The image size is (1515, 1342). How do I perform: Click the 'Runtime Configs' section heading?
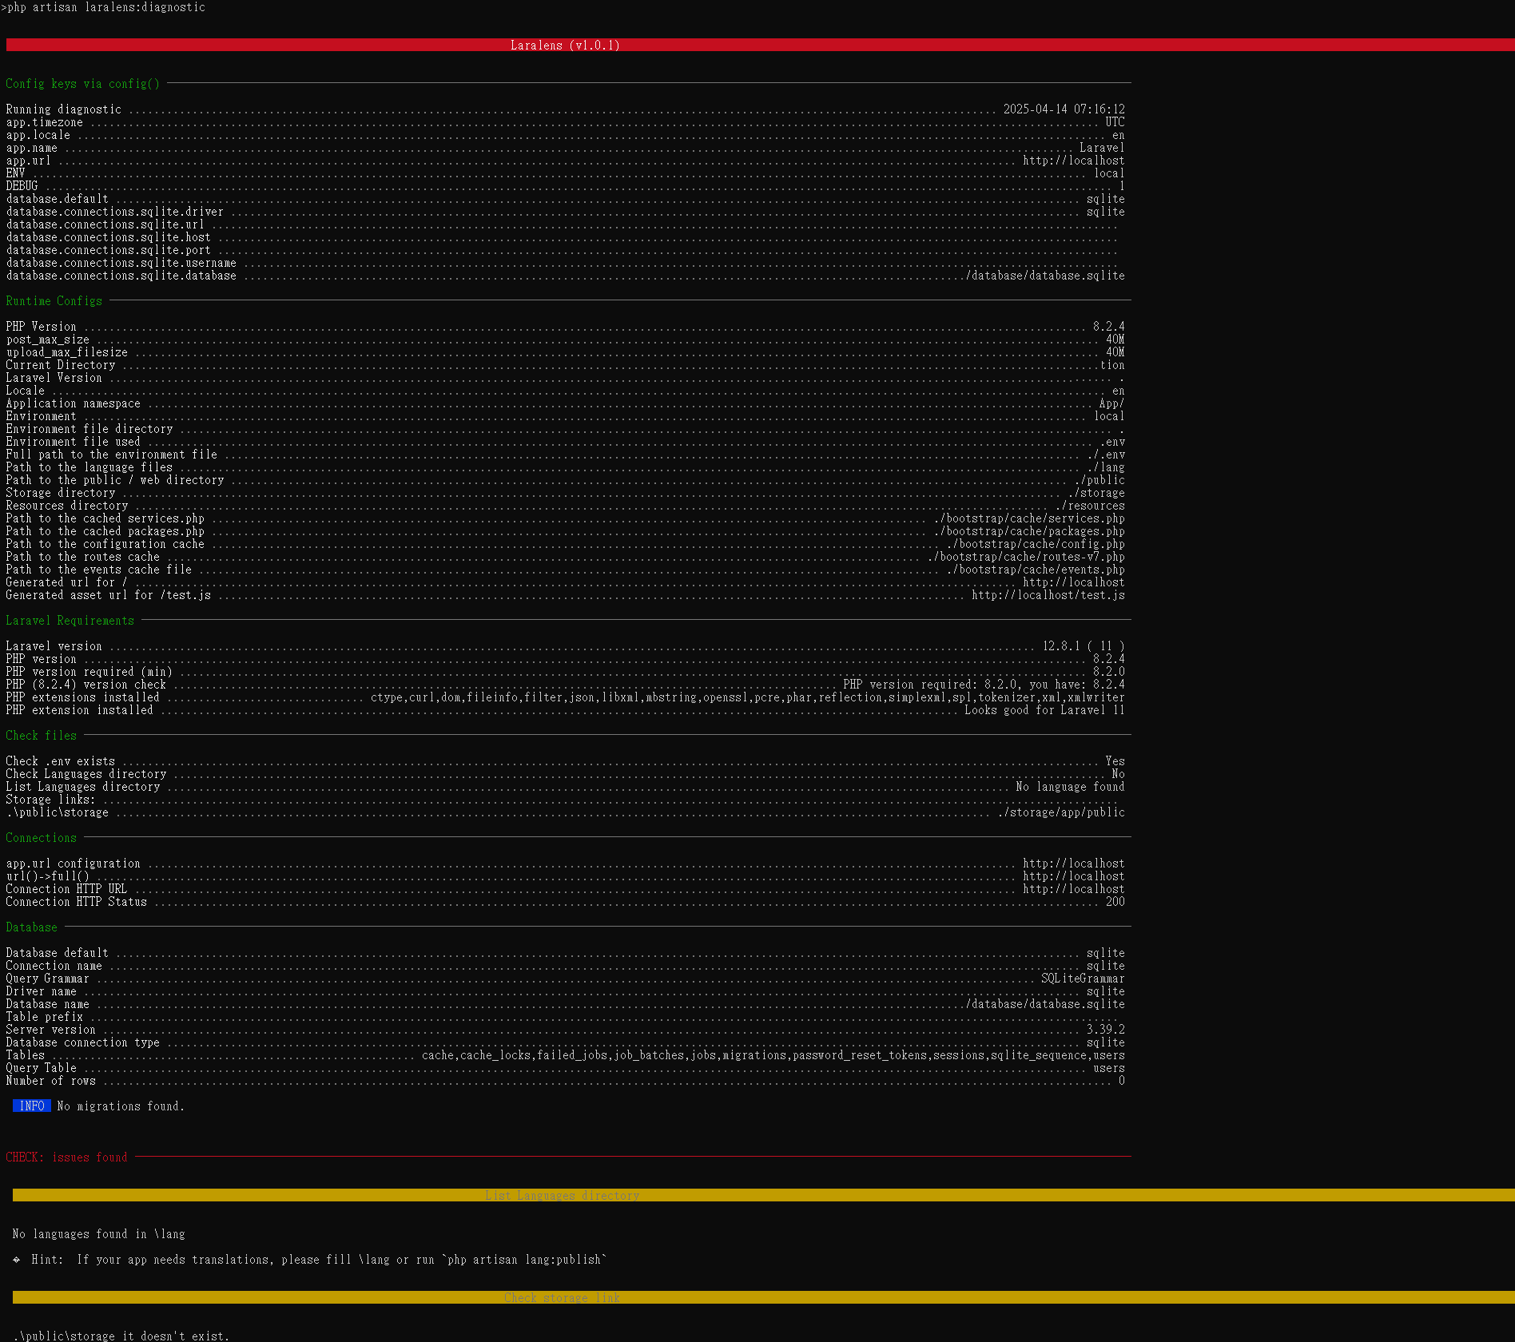[x=54, y=301]
